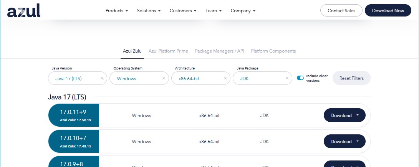Clear the JDK Java Package filter

pos(287,78)
